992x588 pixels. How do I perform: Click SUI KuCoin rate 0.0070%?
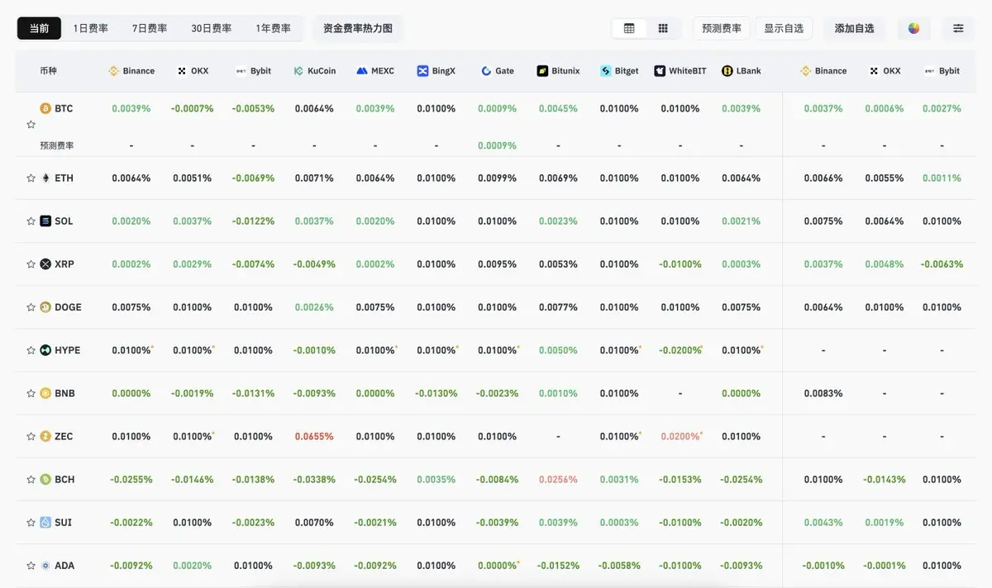click(x=314, y=522)
